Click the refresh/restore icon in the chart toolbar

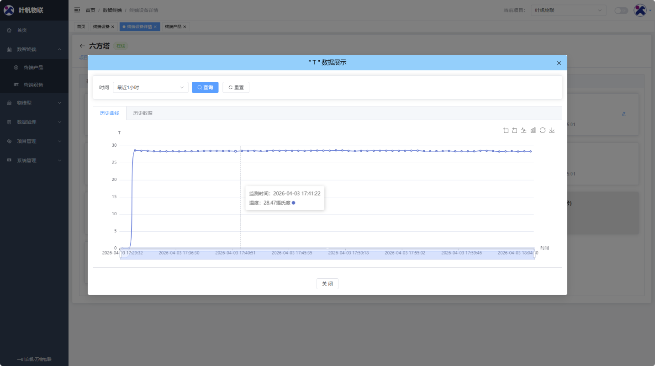[x=543, y=130]
